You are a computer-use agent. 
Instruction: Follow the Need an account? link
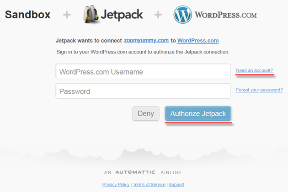[254, 70]
